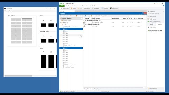Expand the Properties panel chevron
Image resolution: width=169 pixels, height=95 pixels.
coord(163,11)
